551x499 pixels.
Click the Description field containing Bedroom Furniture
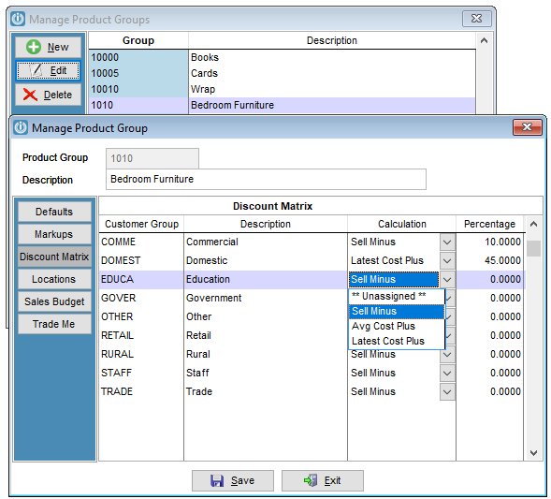click(x=266, y=180)
